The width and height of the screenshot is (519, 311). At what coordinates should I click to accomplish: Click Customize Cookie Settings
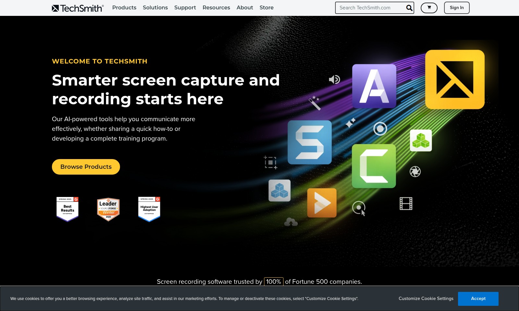[x=426, y=299]
